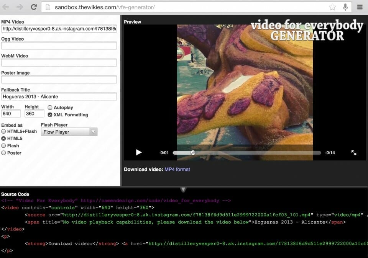
Task: Select the Poster embed option
Action: tap(4, 153)
